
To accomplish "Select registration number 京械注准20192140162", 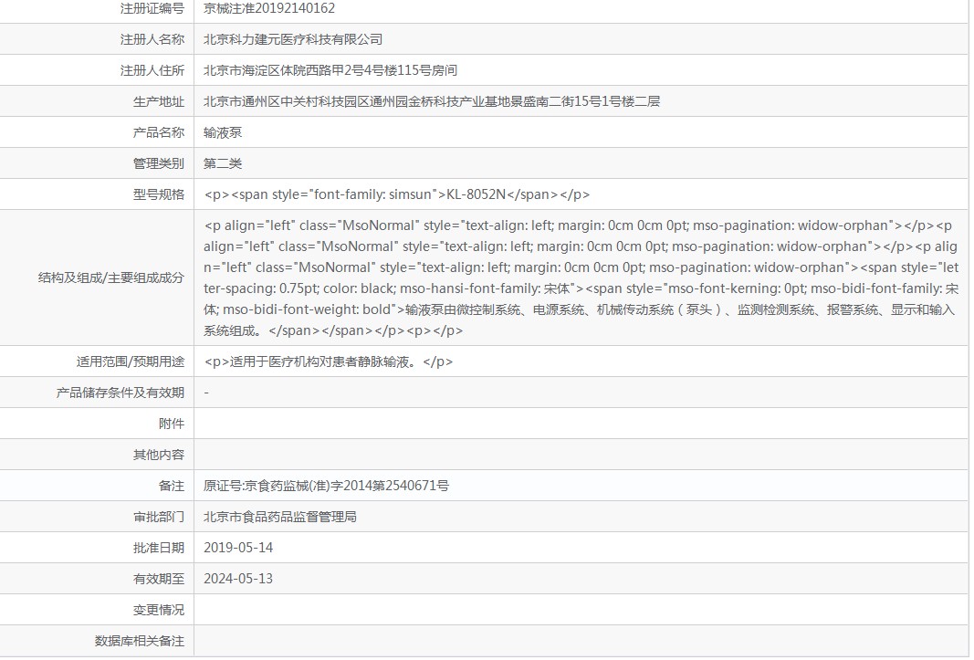I will click(269, 9).
